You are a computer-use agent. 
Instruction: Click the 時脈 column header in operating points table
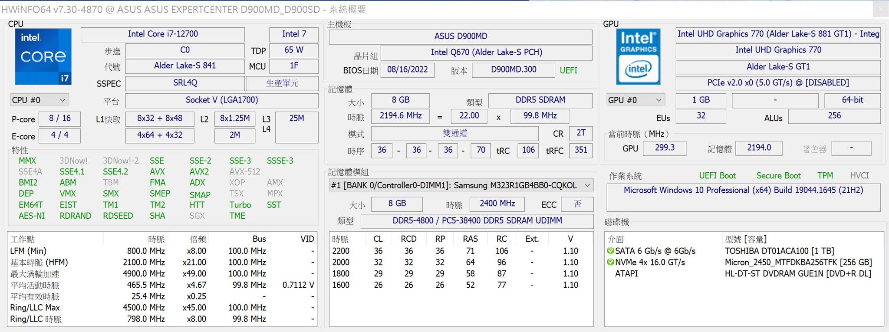coord(156,239)
